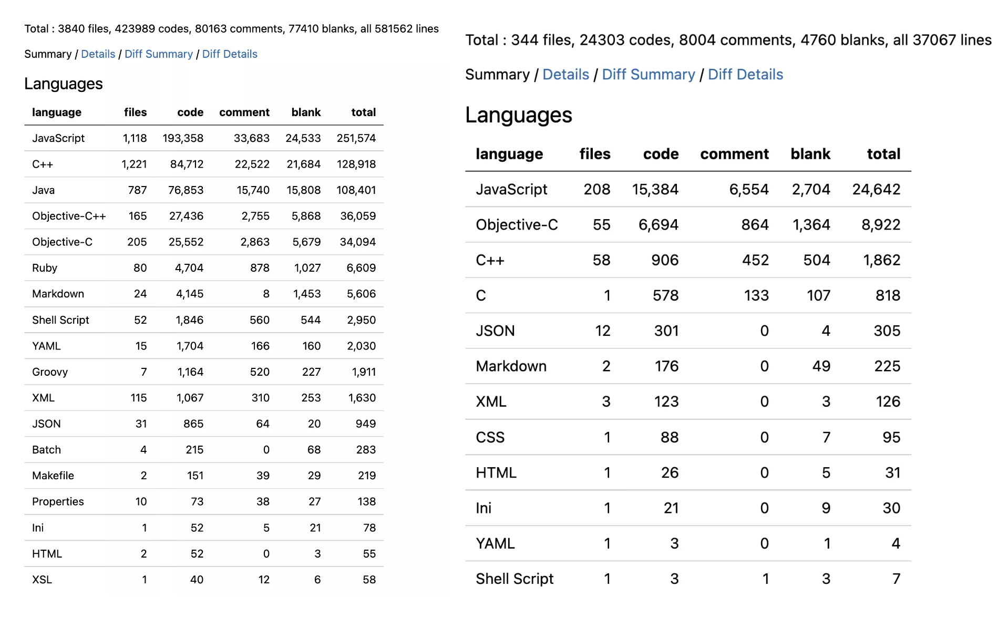Click Java code count 76,853
The height and width of the screenshot is (618, 1008).
pyautogui.click(x=186, y=190)
